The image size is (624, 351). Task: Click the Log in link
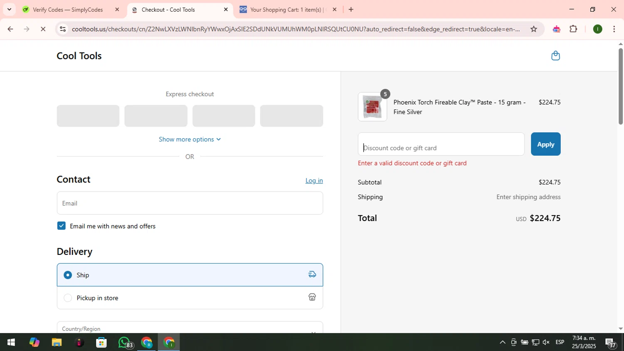(314, 180)
